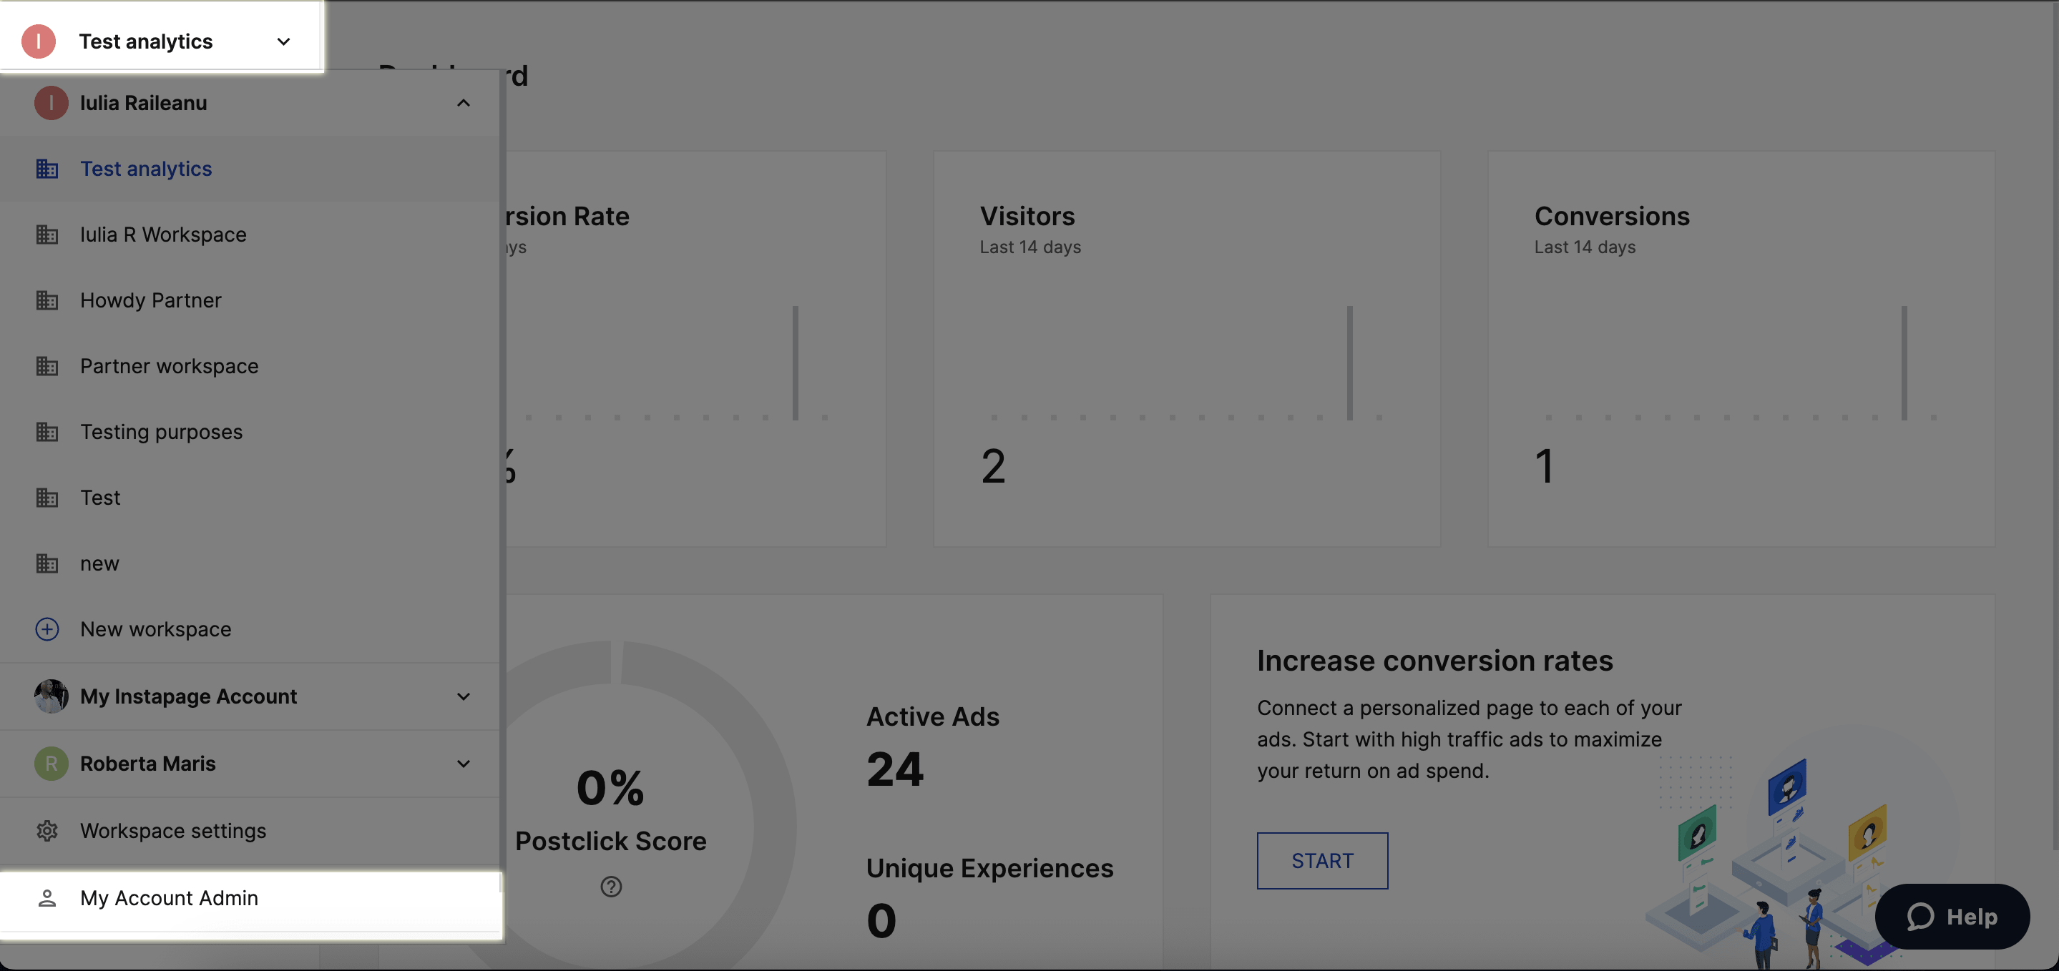Image resolution: width=2059 pixels, height=971 pixels.
Task: Collapse the Iulia Raileanu account section
Action: (x=463, y=103)
